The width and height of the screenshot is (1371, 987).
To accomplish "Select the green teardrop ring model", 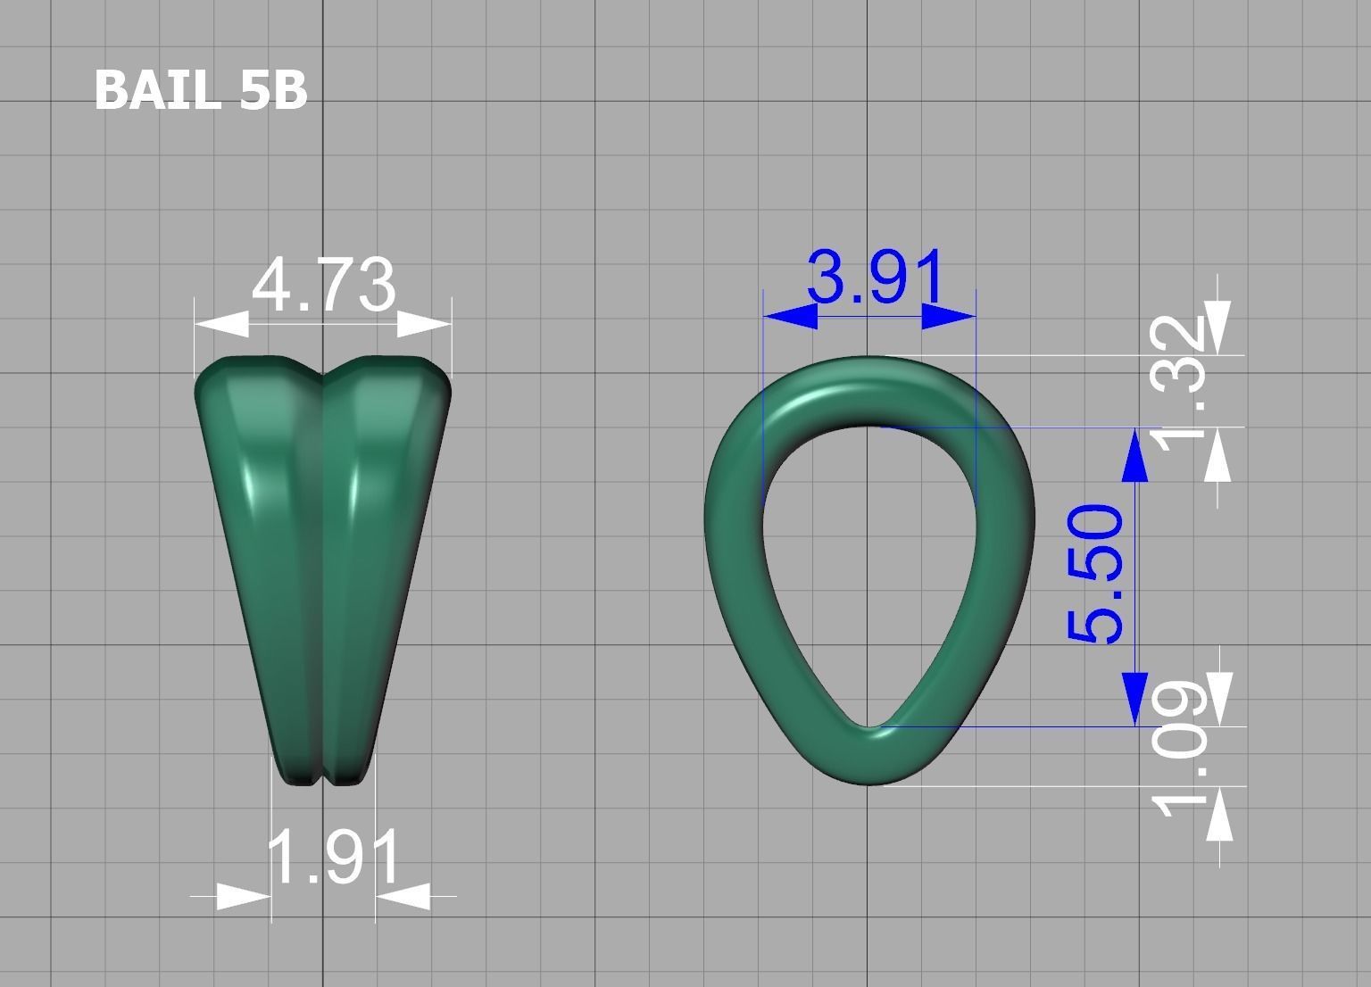I will pos(869,570).
